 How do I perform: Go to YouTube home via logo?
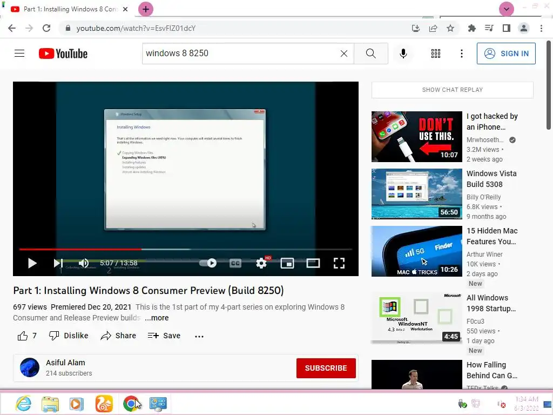(x=63, y=53)
